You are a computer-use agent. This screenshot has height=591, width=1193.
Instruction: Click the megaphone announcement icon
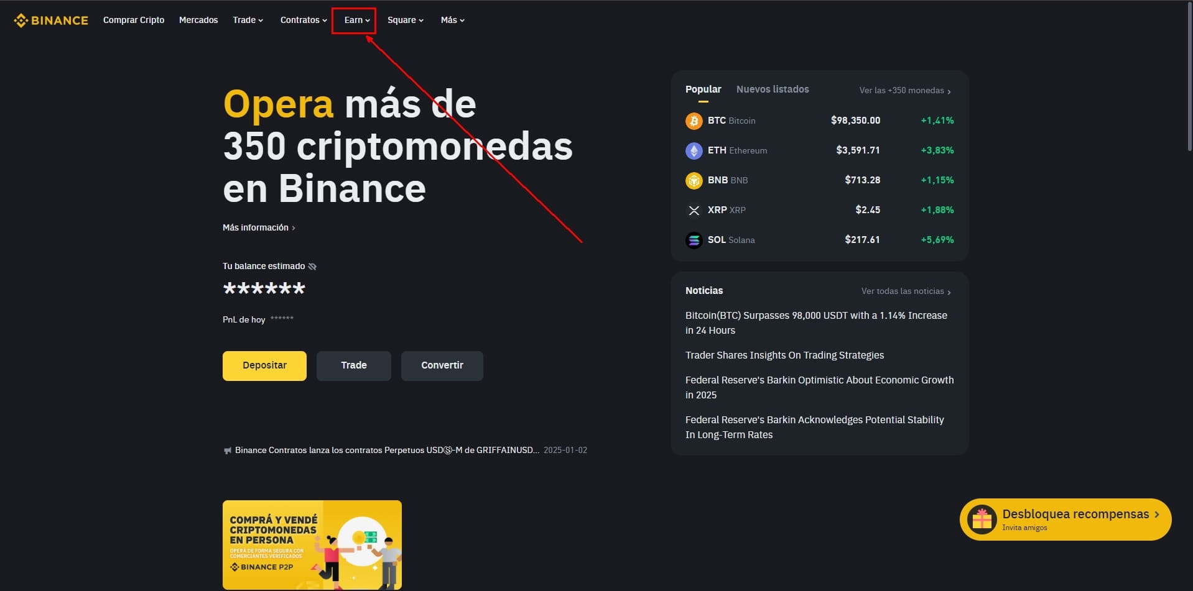[227, 451]
